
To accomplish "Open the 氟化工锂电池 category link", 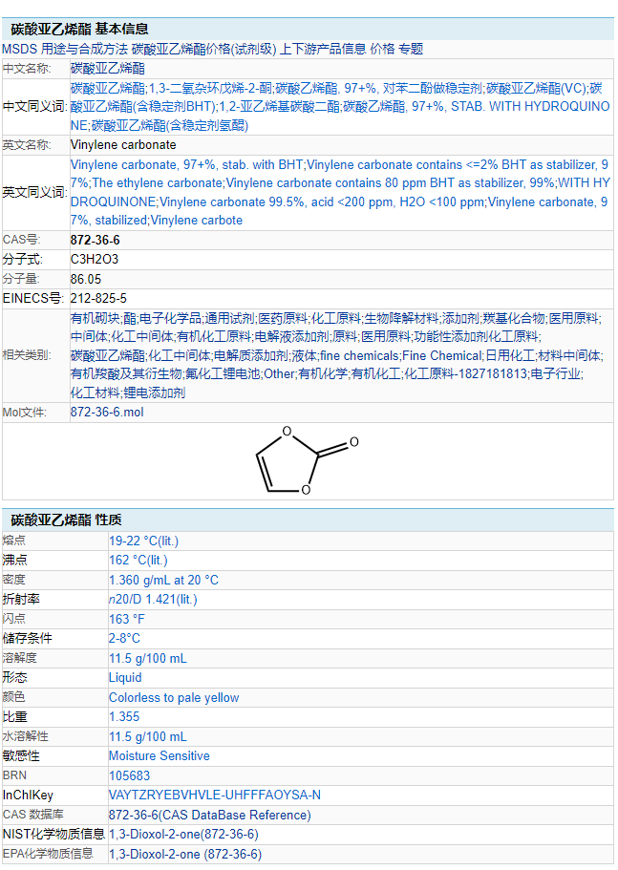I will click(223, 374).
